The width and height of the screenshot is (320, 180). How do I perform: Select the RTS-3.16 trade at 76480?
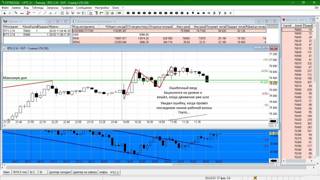pos(36,35)
